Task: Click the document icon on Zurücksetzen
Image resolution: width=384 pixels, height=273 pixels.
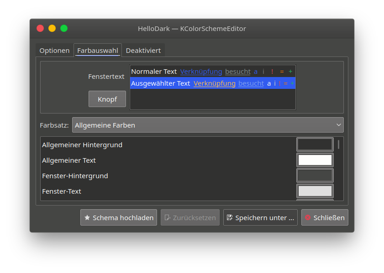Action: pyautogui.click(x=168, y=217)
